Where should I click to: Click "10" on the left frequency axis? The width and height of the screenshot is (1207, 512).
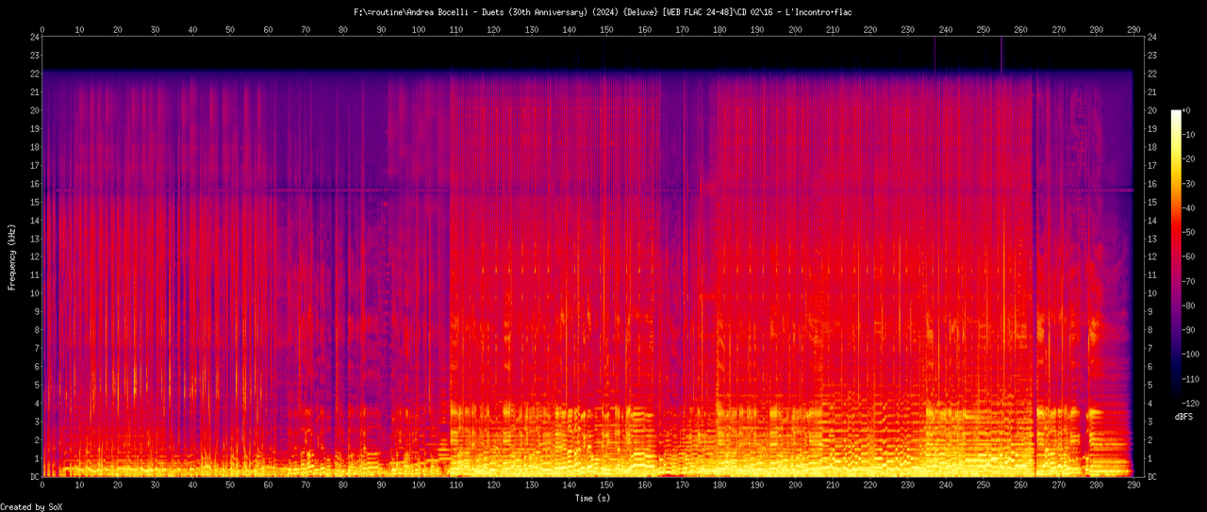pyautogui.click(x=34, y=293)
